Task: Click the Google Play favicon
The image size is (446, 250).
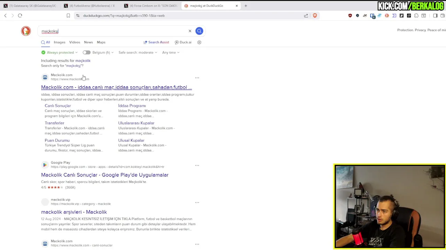Action: tap(45, 165)
